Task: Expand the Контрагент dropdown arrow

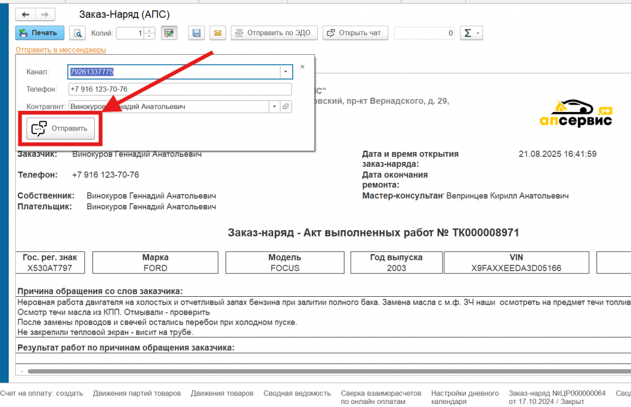Action: (274, 107)
